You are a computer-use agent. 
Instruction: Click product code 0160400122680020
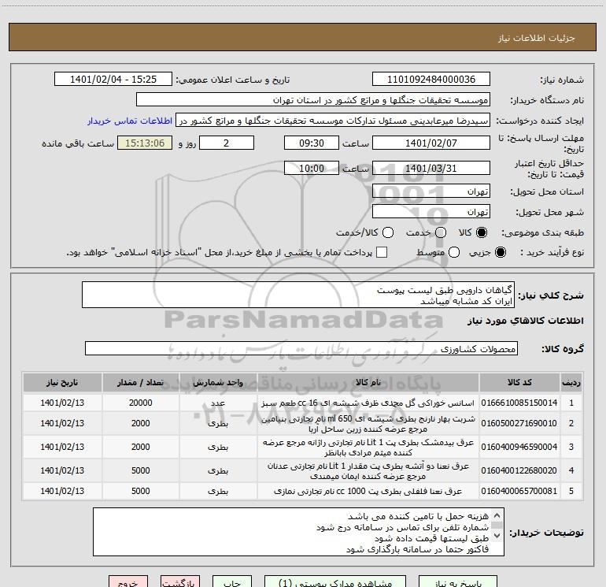[x=519, y=470]
